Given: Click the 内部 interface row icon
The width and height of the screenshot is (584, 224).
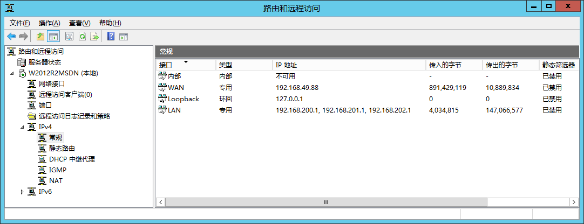Looking at the screenshot, I should pos(162,76).
